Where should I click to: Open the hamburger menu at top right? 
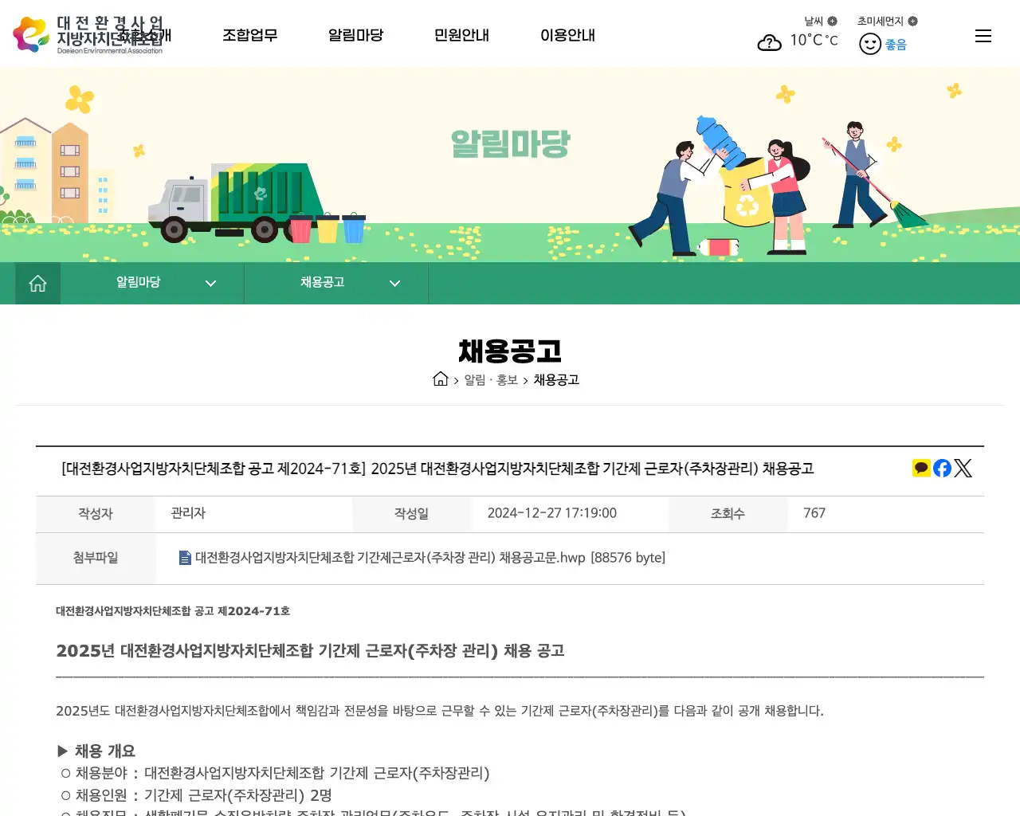(x=983, y=35)
